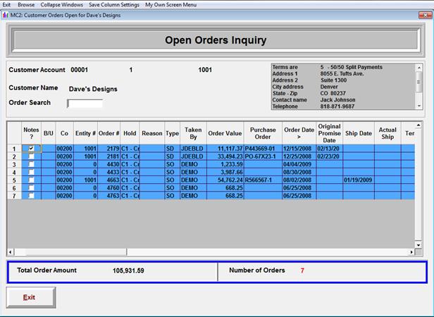This screenshot has width=434, height=317.
Task: Click the Taken By column header
Action: 193,133
